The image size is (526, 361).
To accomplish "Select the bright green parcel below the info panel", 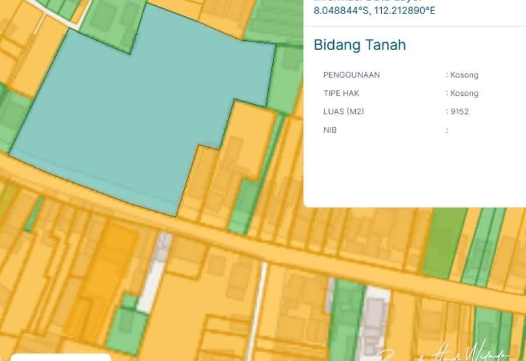I will click(445, 239).
